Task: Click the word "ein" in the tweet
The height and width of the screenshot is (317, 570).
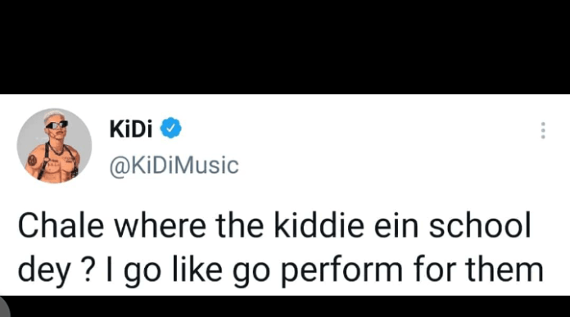Action: pos(396,226)
